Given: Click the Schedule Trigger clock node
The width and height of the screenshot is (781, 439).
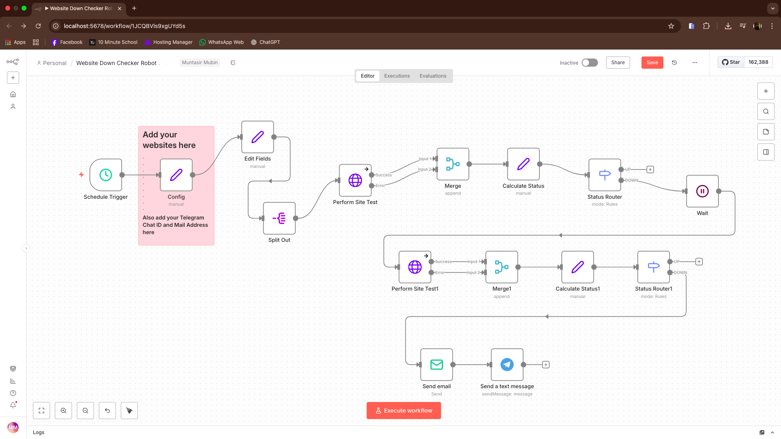Looking at the screenshot, I should (x=106, y=175).
